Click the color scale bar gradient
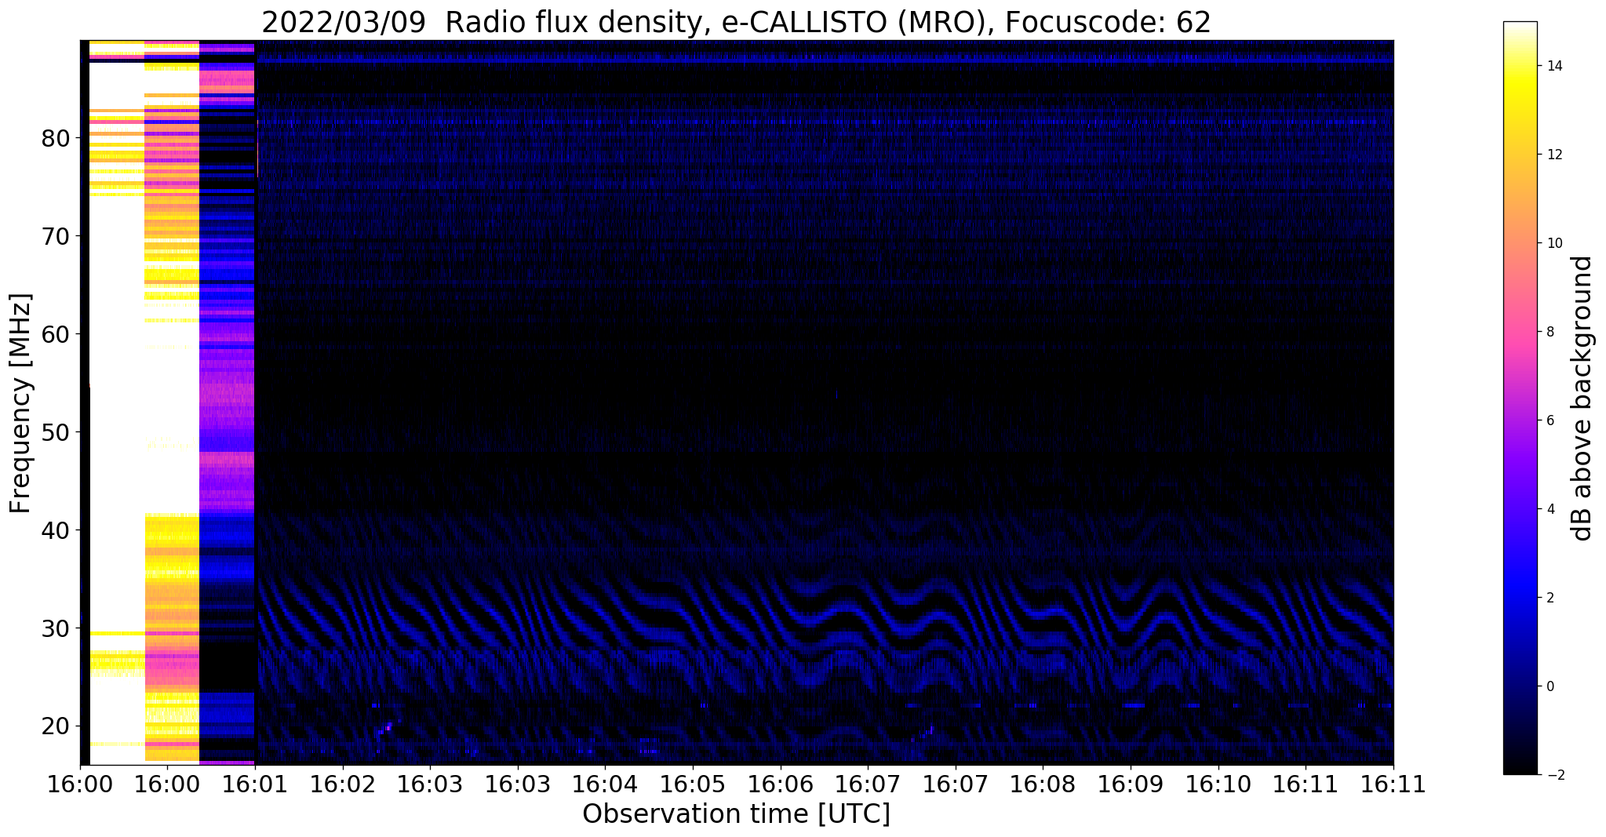 coord(1520,398)
